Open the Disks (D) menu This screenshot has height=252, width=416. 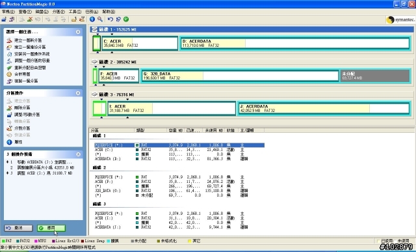[42, 12]
